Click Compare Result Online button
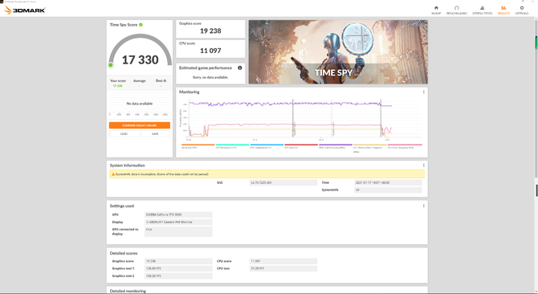538x294 pixels. click(139, 125)
